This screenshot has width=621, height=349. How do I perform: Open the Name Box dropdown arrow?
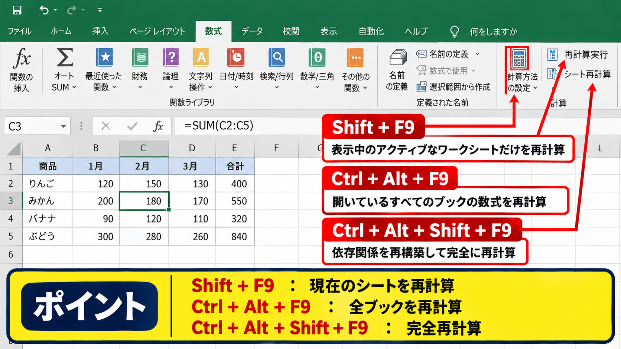64,126
